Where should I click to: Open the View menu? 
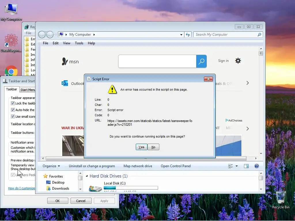tap(67, 43)
